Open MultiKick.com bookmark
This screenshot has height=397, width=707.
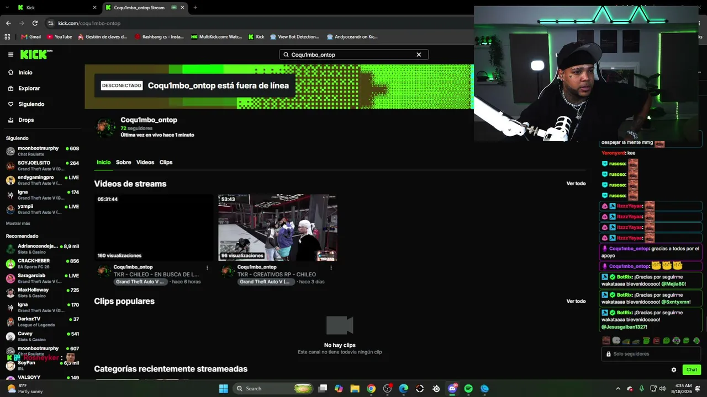point(217,37)
